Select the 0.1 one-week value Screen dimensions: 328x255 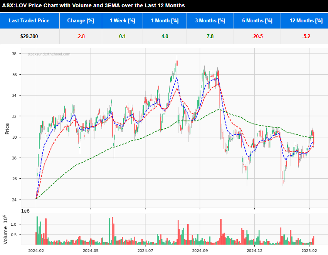pyautogui.click(x=122, y=36)
